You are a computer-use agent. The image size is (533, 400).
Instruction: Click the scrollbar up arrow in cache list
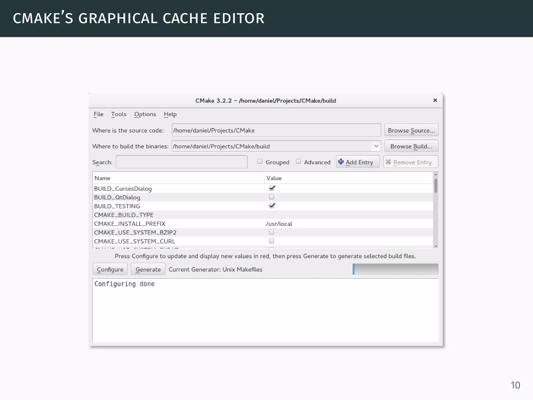436,175
